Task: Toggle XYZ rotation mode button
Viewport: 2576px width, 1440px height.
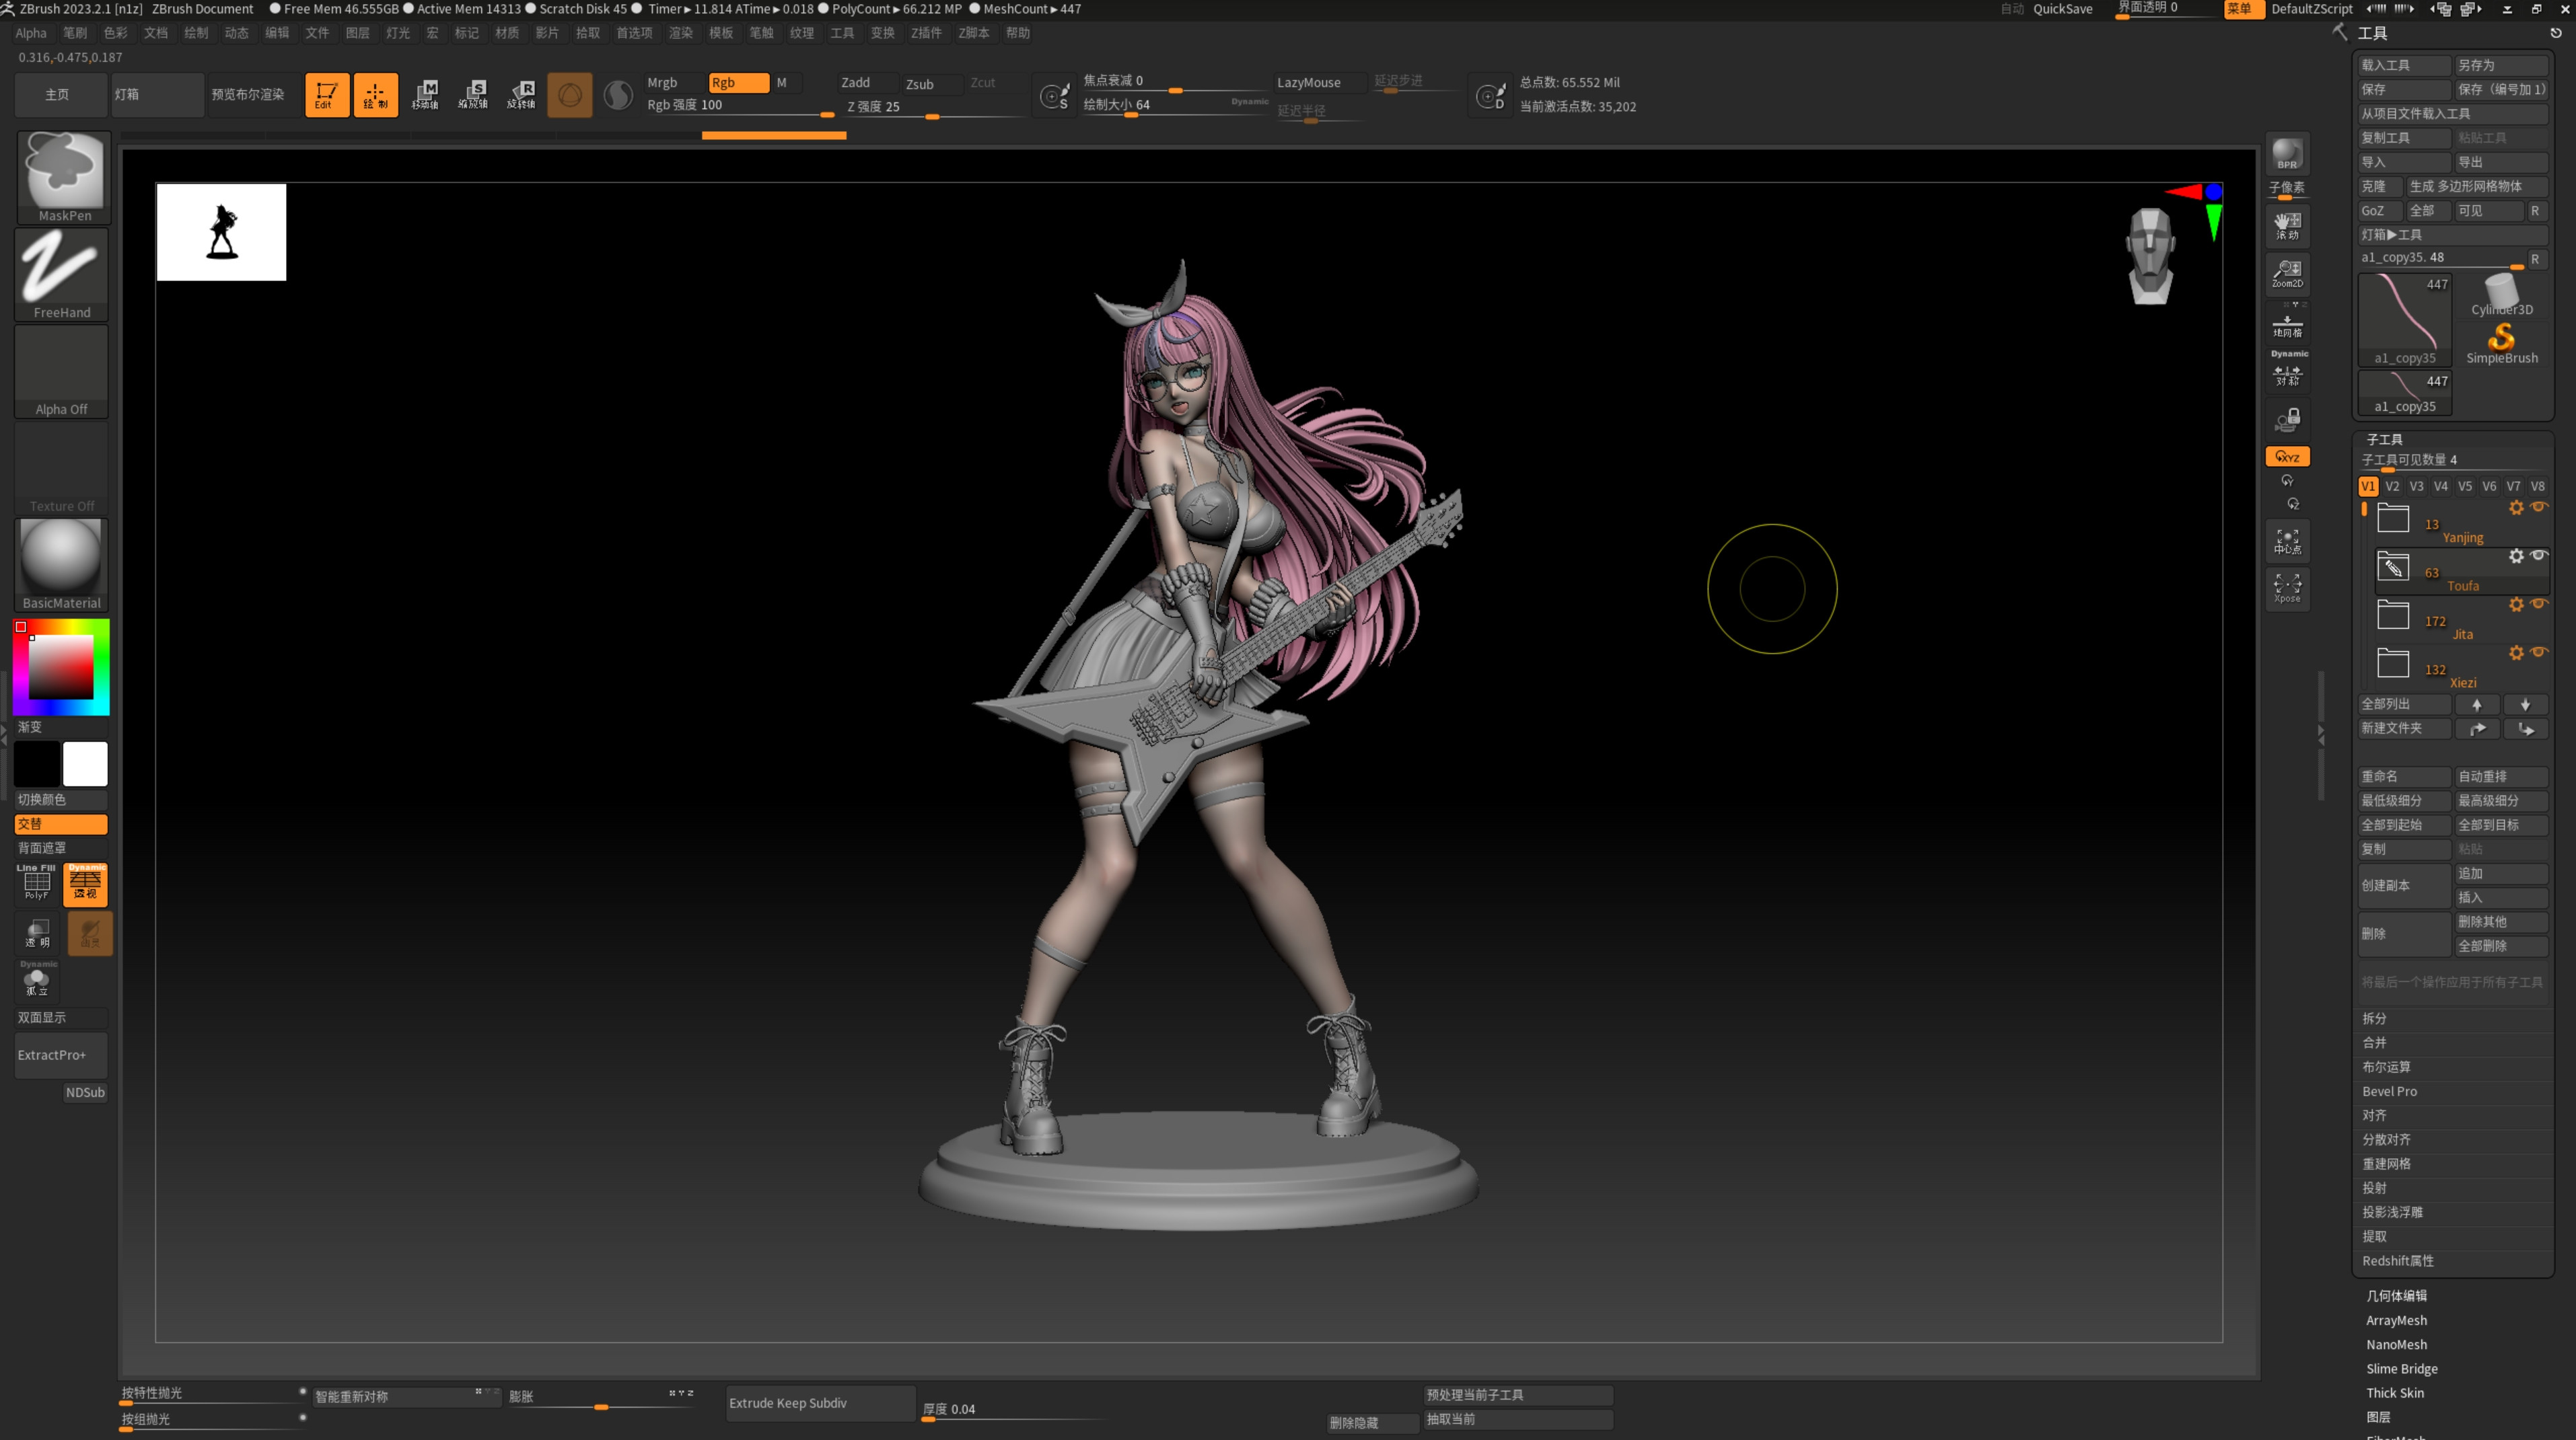Action: pyautogui.click(x=2287, y=457)
